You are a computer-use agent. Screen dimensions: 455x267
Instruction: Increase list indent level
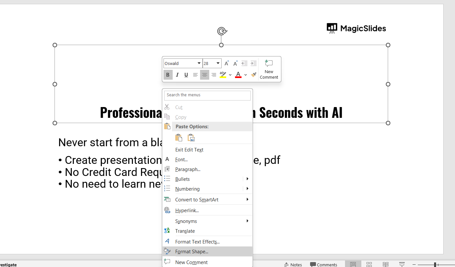pos(253,63)
